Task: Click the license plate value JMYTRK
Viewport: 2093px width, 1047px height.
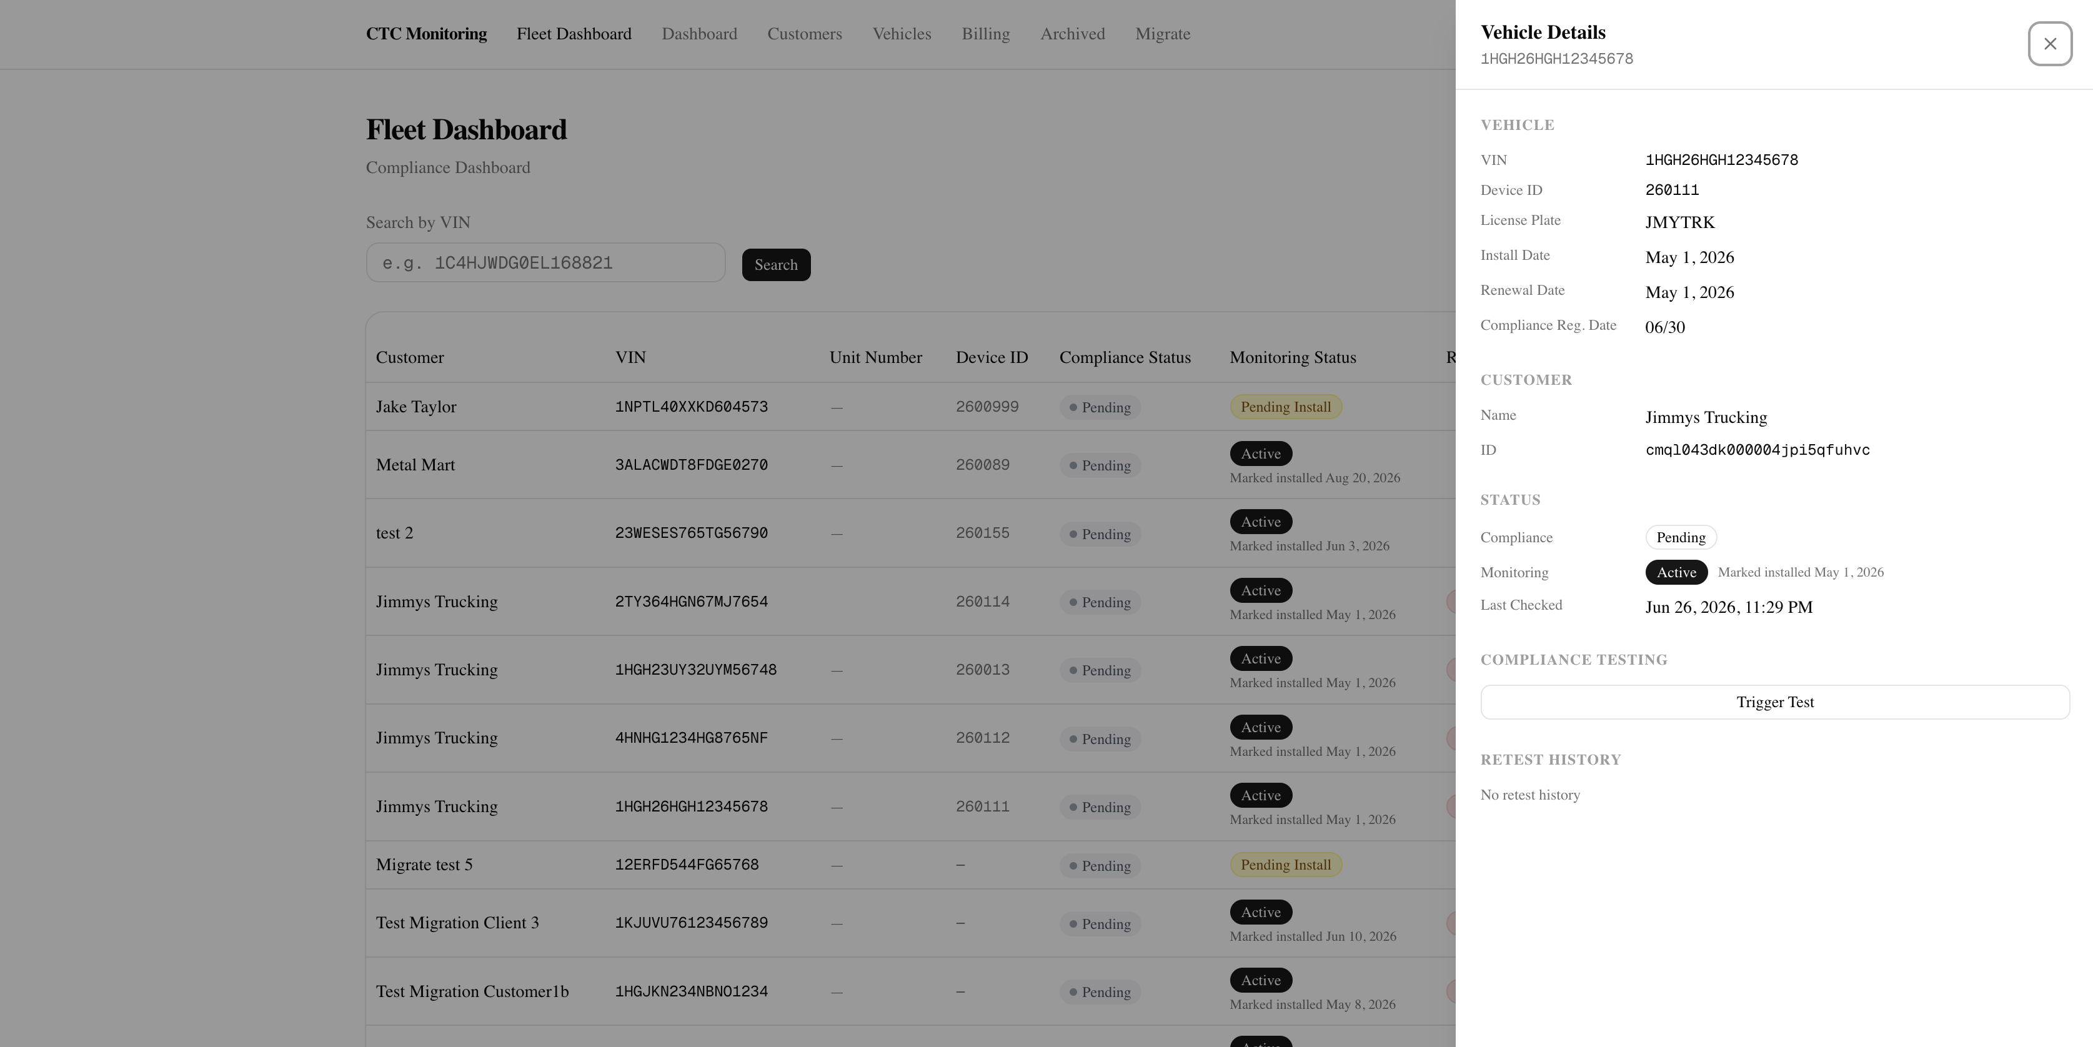Action: click(x=1679, y=222)
